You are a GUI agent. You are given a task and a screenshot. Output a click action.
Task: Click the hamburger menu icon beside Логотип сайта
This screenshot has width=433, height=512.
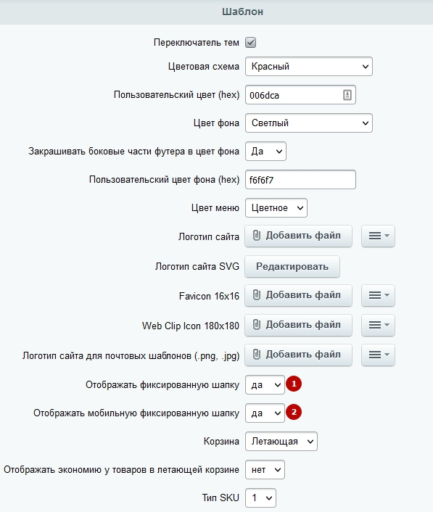click(378, 236)
